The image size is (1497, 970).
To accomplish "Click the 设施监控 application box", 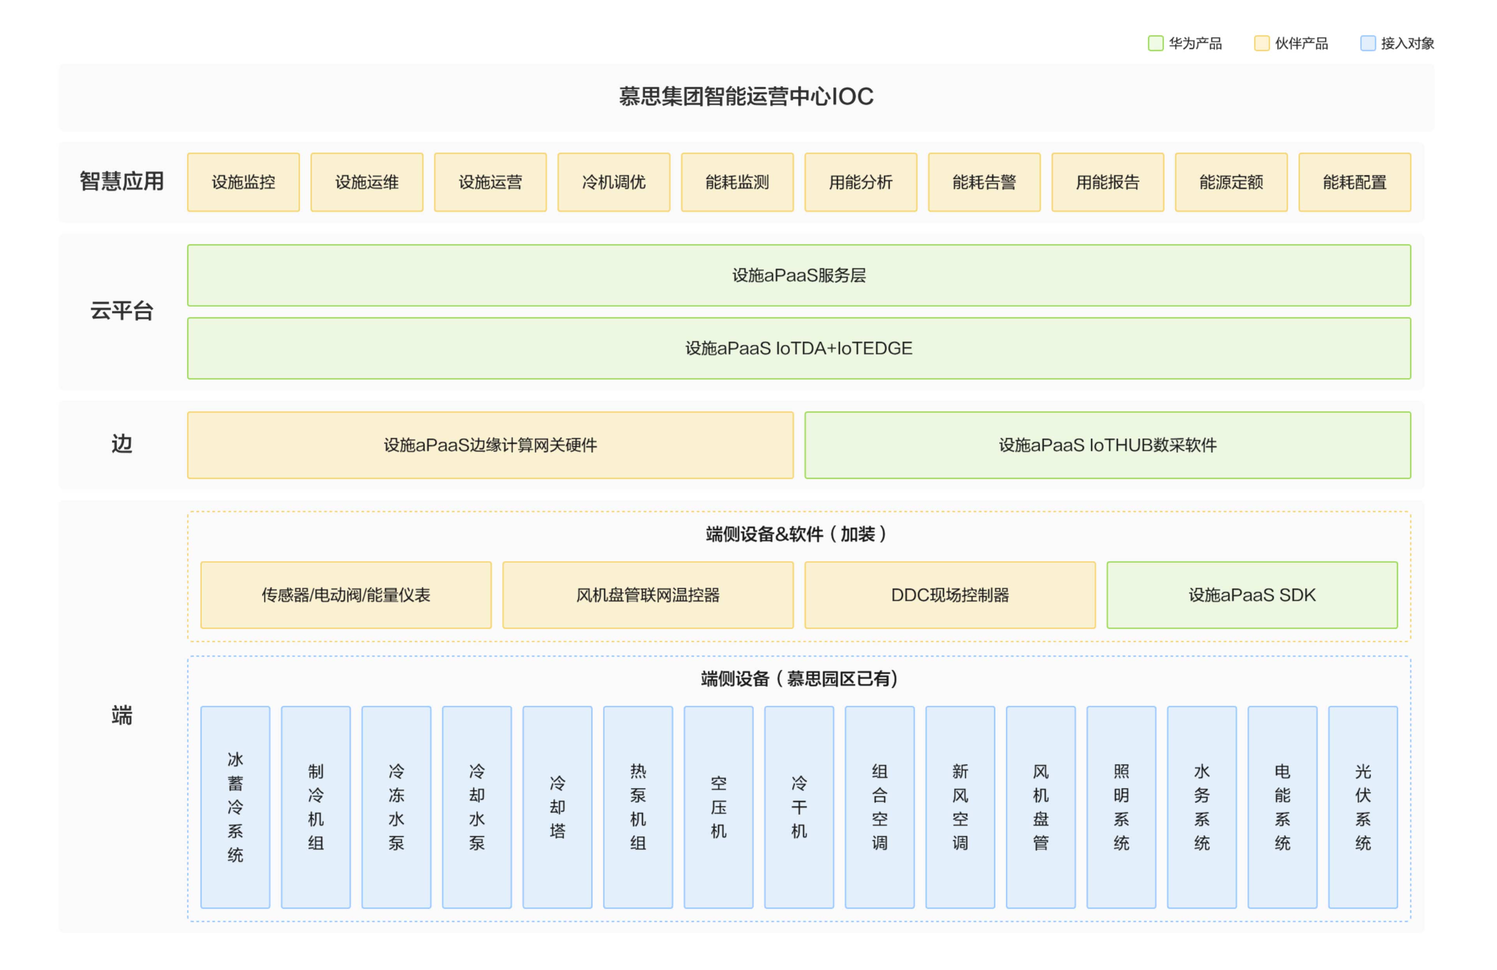I will pos(243,182).
